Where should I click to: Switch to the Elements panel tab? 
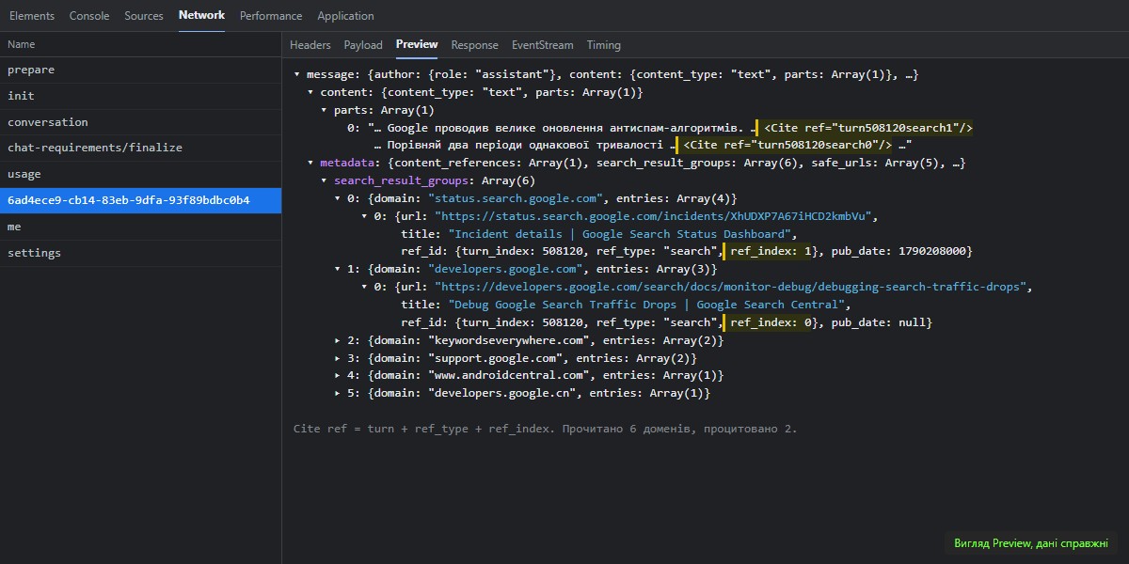(x=32, y=16)
